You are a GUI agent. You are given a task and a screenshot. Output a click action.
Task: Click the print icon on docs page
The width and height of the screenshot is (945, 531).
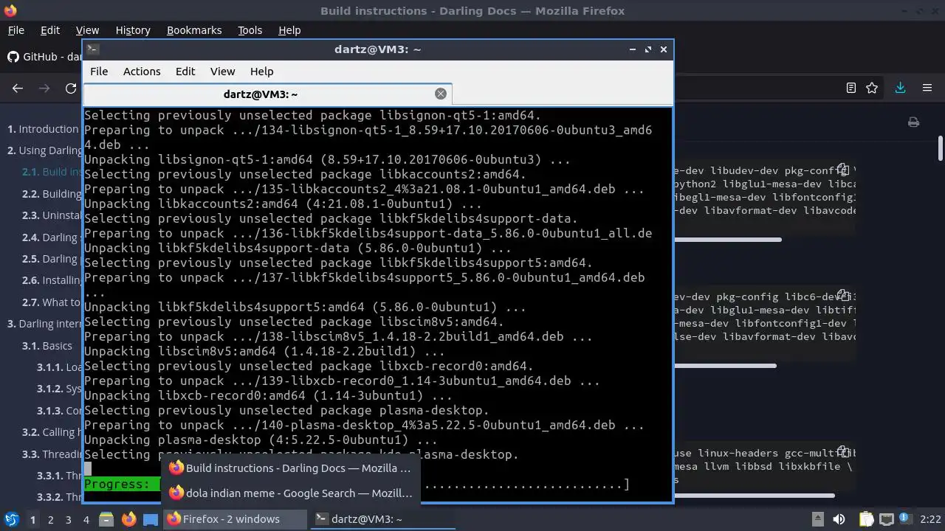(913, 122)
